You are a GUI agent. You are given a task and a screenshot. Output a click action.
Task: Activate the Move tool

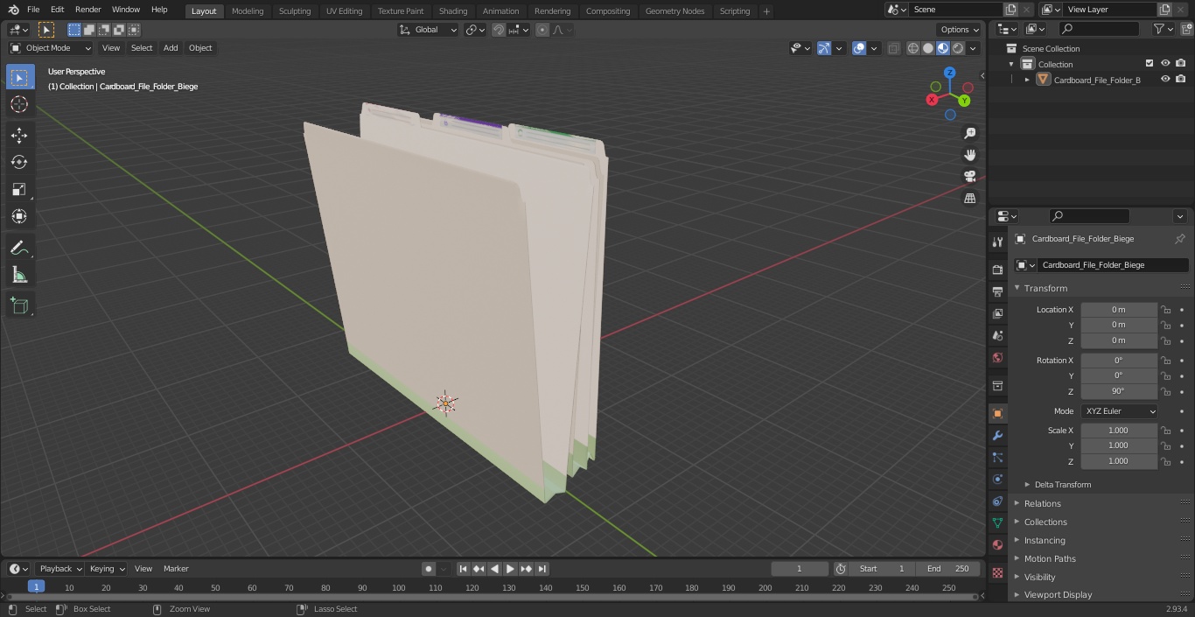click(19, 135)
